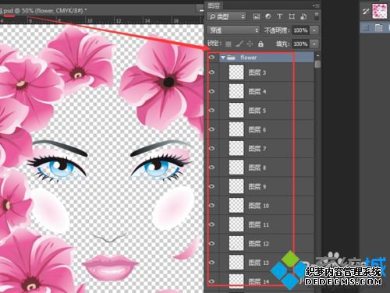Collapse the flower group triangle
The image size is (390, 293).
click(223, 58)
